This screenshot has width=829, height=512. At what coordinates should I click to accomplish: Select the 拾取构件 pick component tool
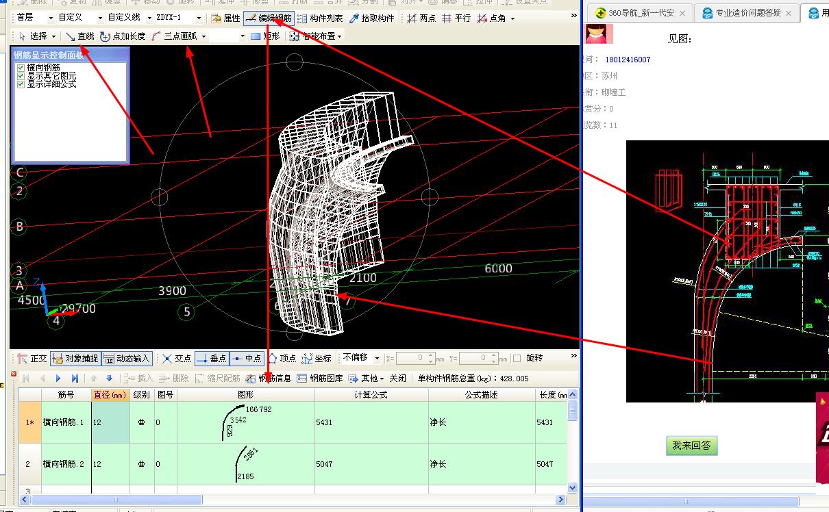tap(373, 18)
